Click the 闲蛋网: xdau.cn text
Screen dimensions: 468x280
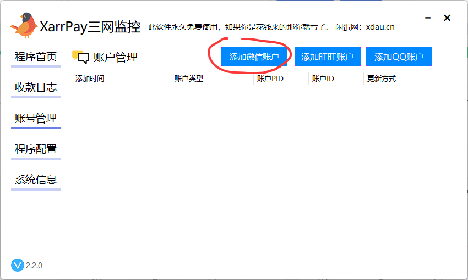pyautogui.click(x=364, y=27)
